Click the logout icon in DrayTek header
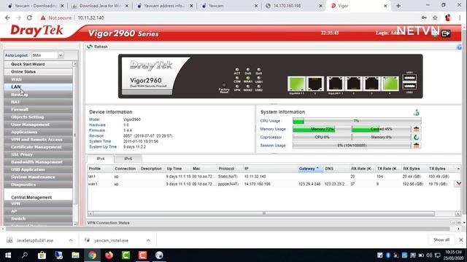The height and width of the screenshot is (262, 467). click(446, 33)
